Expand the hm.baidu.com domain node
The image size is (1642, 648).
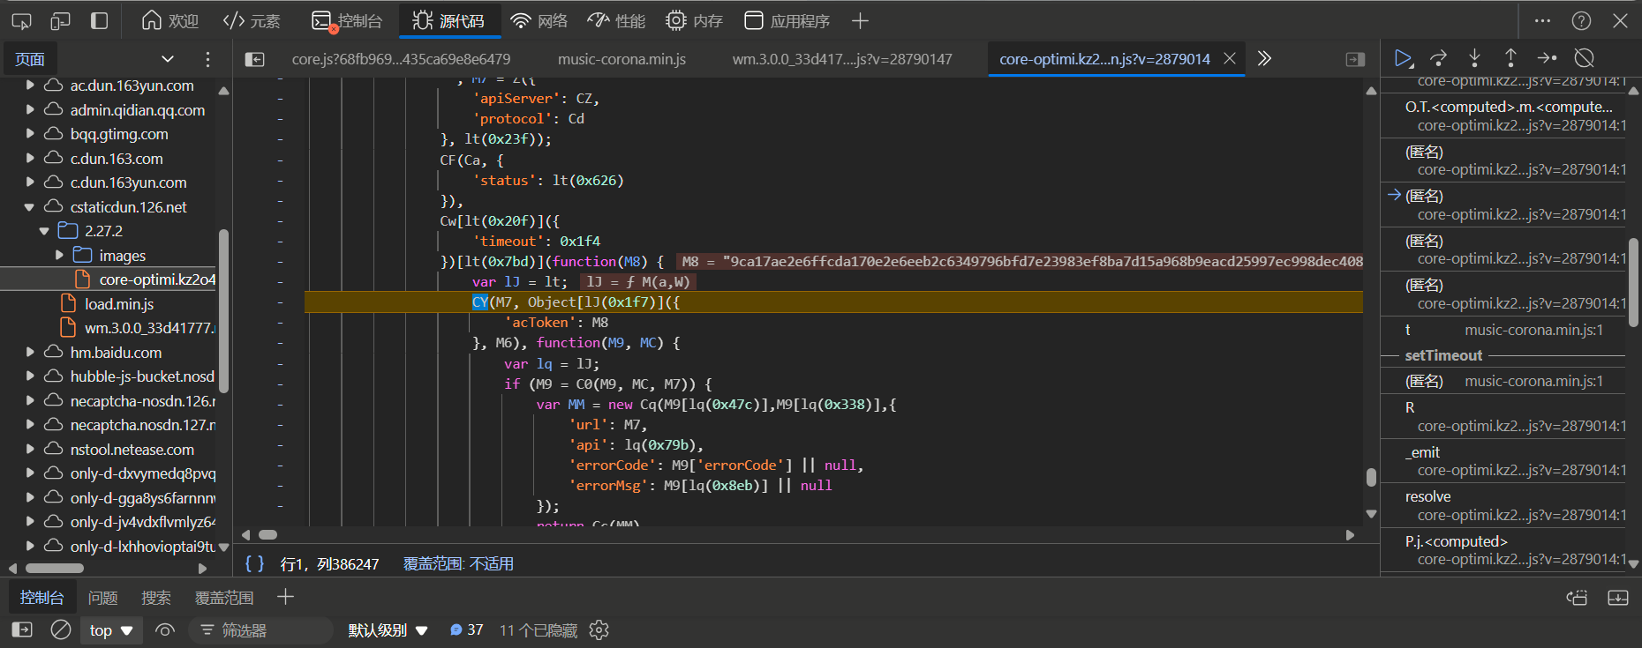click(x=30, y=352)
